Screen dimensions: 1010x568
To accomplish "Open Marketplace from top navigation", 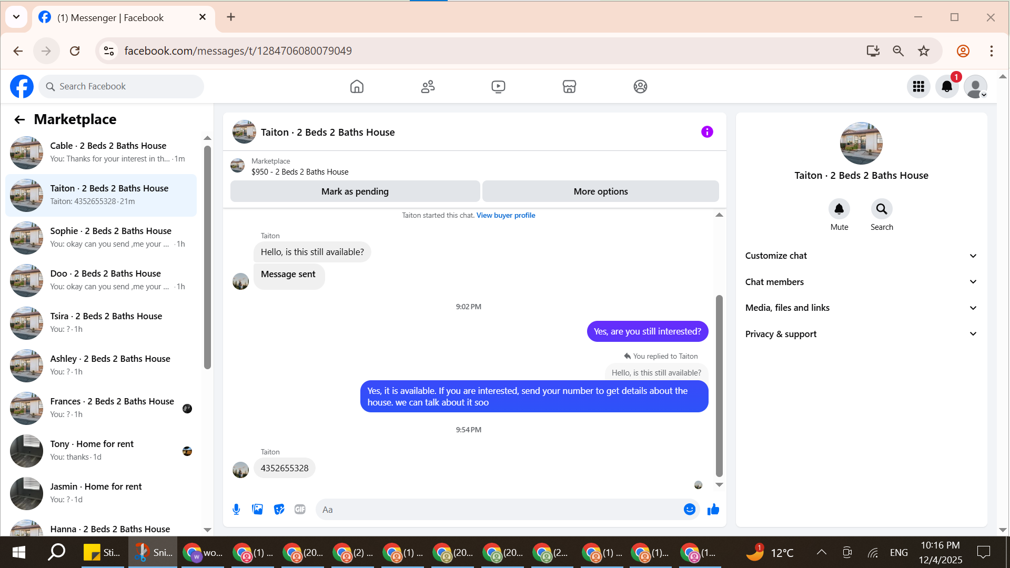I will pos(569,87).
